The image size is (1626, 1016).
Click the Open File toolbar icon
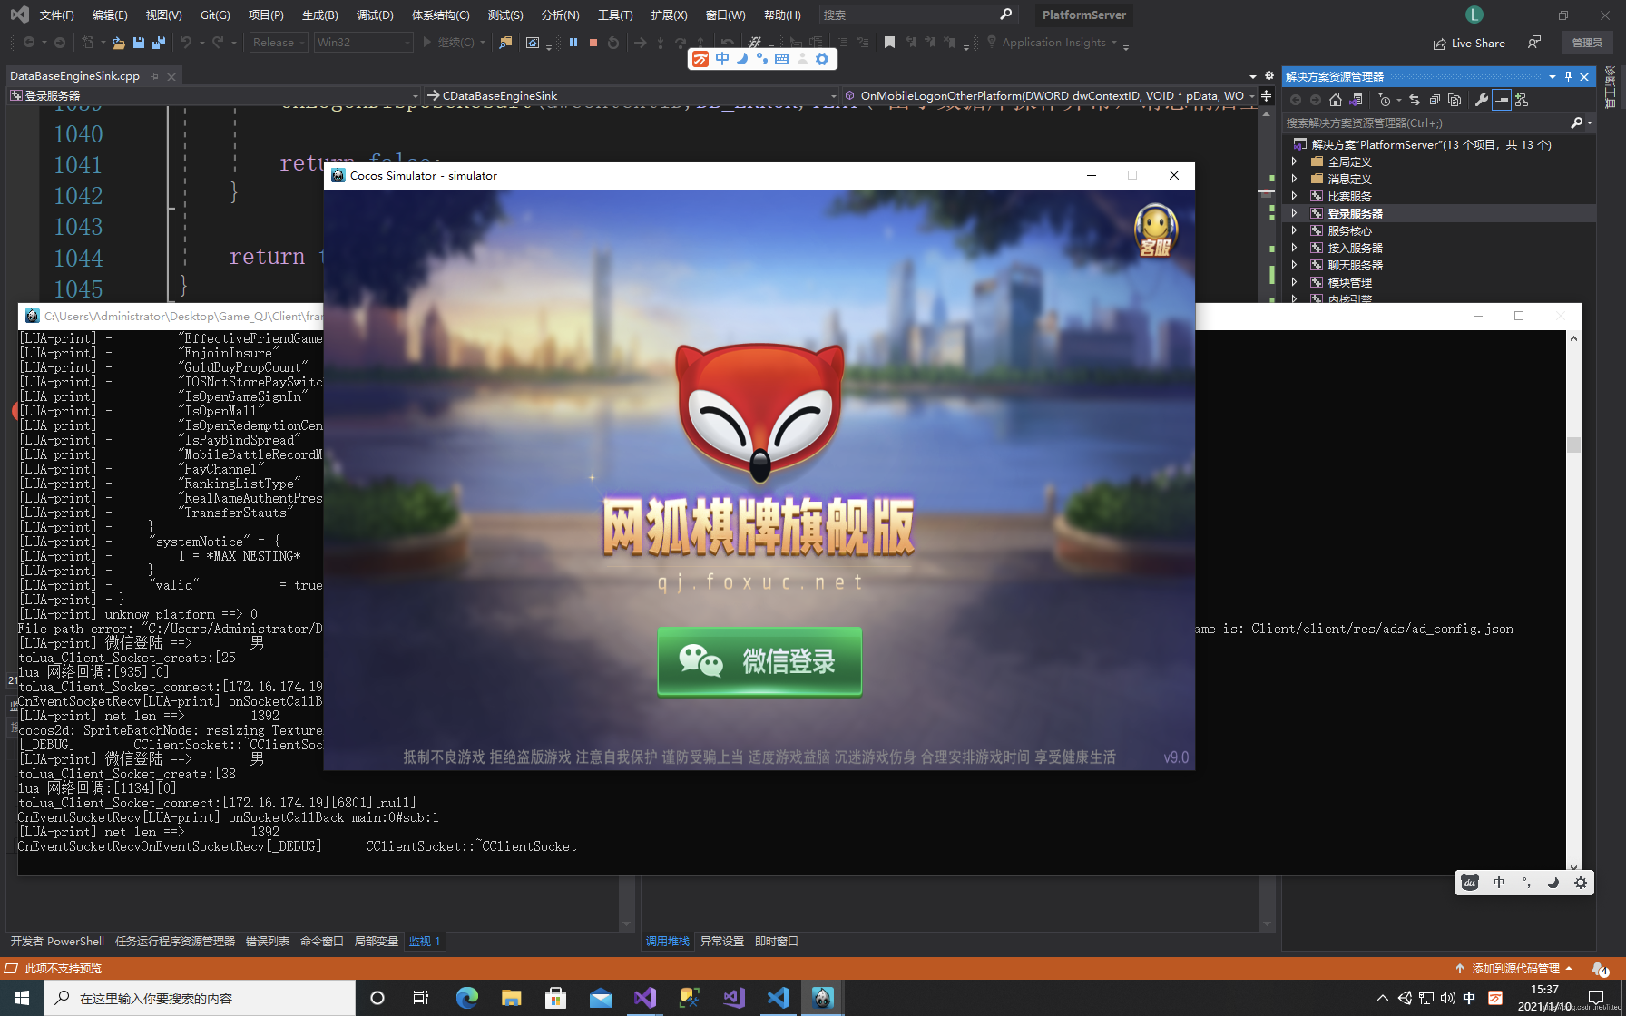[118, 42]
